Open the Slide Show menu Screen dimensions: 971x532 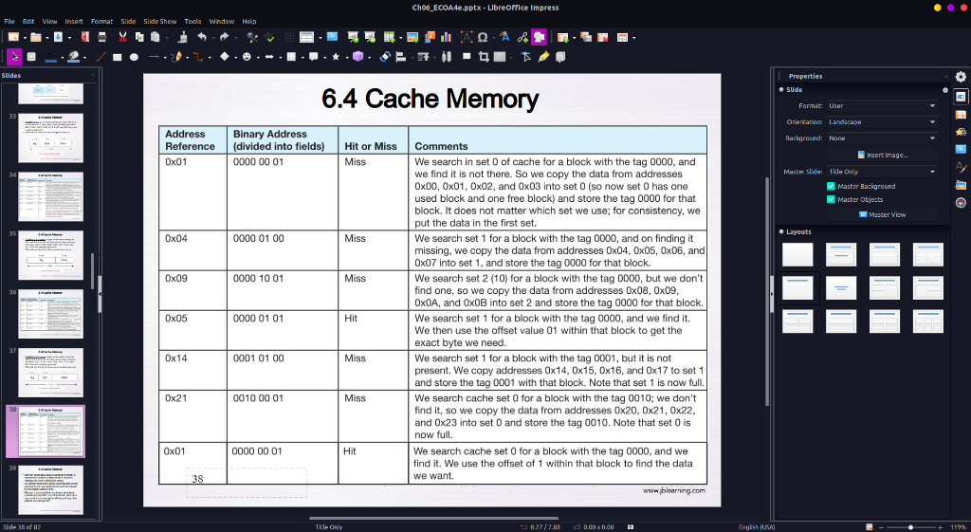pyautogui.click(x=159, y=21)
